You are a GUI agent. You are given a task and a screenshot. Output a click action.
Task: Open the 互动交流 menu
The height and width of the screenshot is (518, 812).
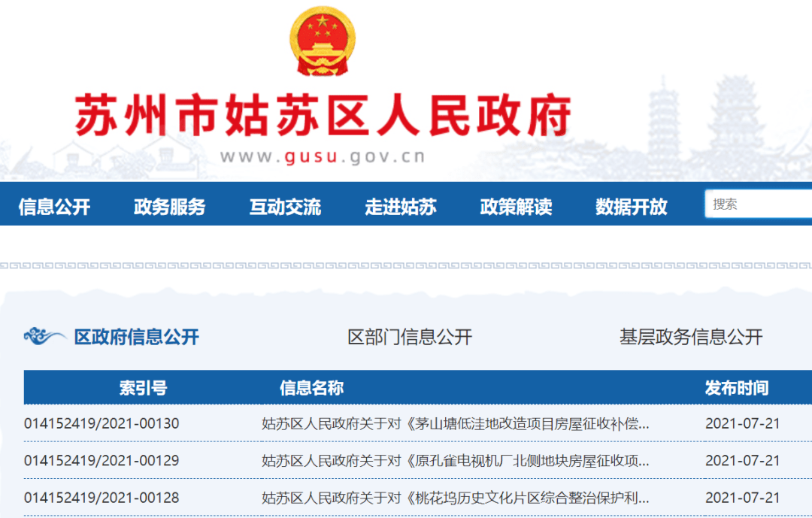coord(286,207)
